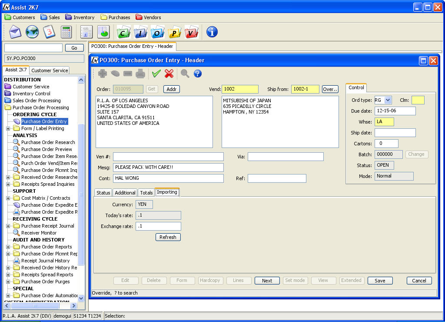This screenshot has height=322, width=445.
Task: Switch to the Customer Service sidebar tab
Action: click(x=50, y=70)
